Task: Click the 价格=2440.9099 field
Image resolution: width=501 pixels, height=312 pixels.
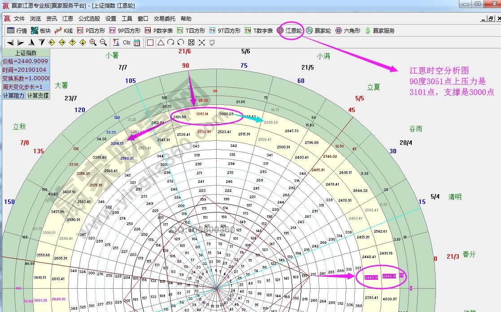Action: pos(26,61)
